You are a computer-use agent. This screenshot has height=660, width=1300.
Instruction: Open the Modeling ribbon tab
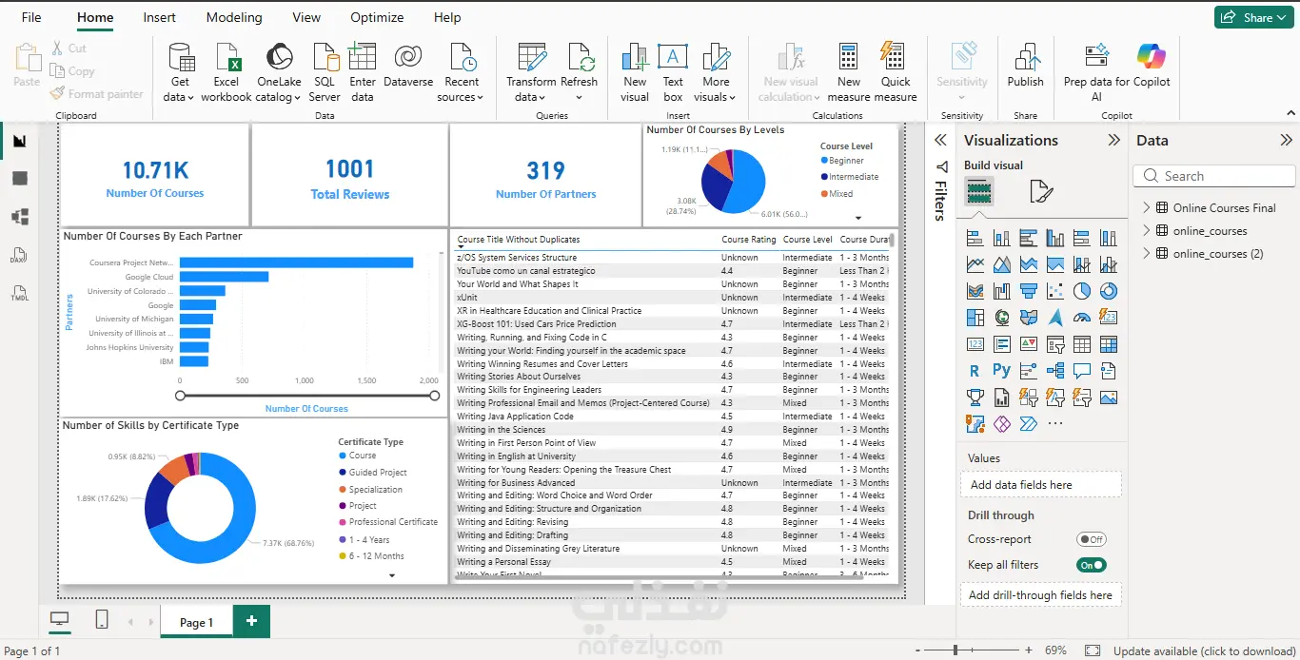coord(234,17)
